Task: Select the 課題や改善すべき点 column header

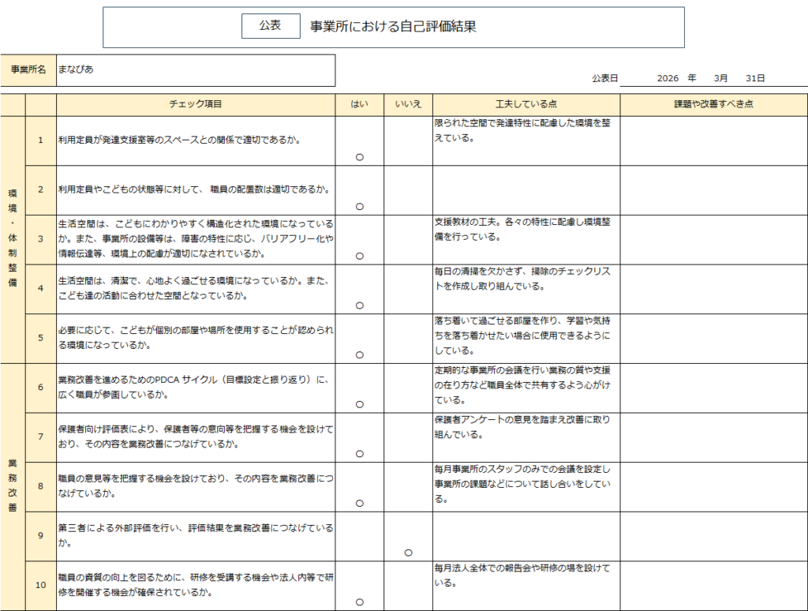Action: (713, 104)
